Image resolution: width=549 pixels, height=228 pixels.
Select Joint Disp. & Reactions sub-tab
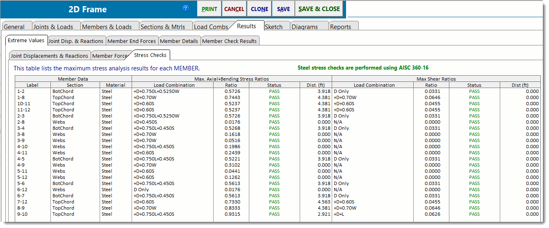coord(76,41)
